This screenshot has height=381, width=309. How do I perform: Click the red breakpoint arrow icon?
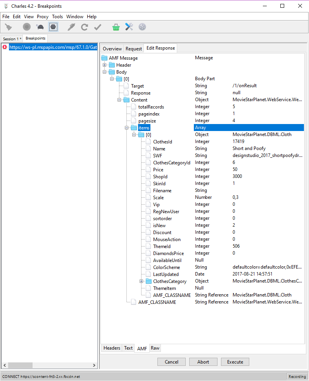(x=5, y=47)
